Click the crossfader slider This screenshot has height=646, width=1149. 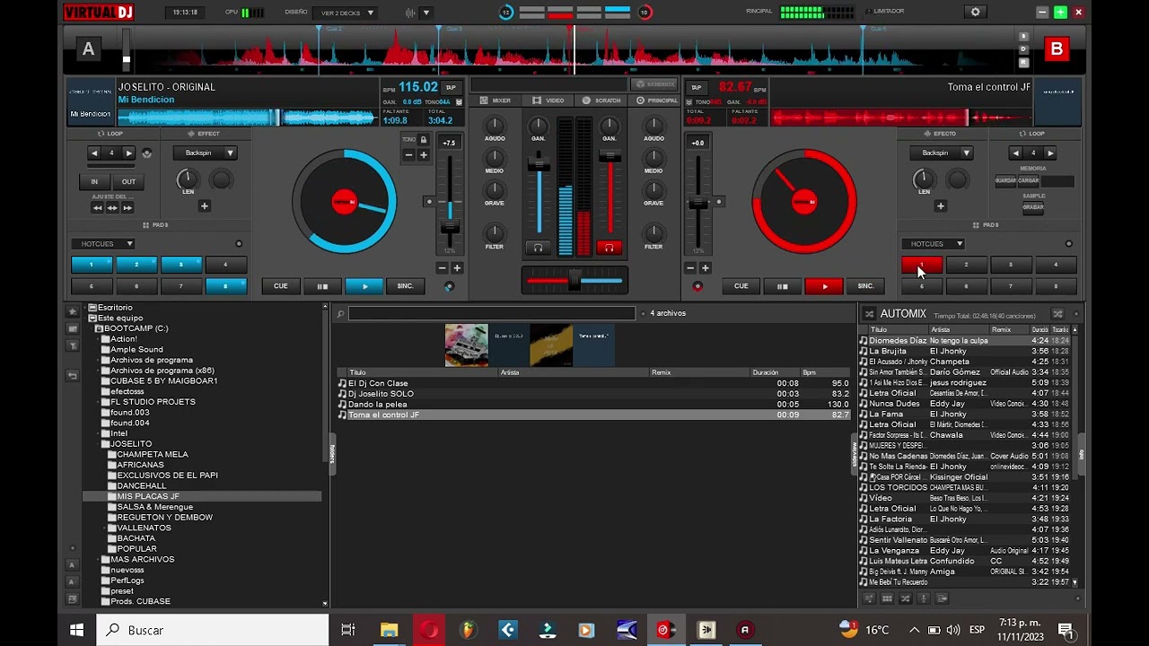point(574,281)
